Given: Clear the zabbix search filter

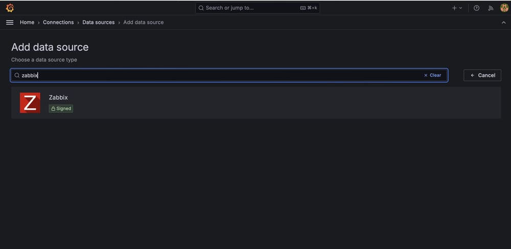Looking at the screenshot, I should tap(432, 75).
